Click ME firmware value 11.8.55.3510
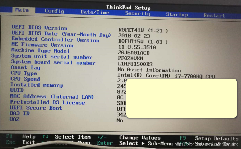241x149 pixels. click(137, 47)
